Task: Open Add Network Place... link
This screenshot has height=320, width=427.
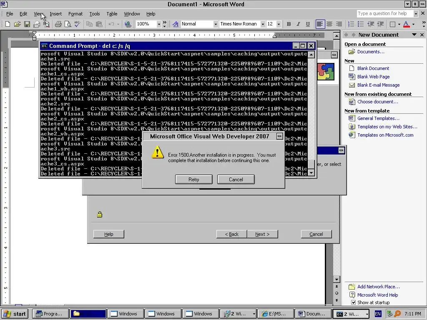Action: tap(378, 287)
